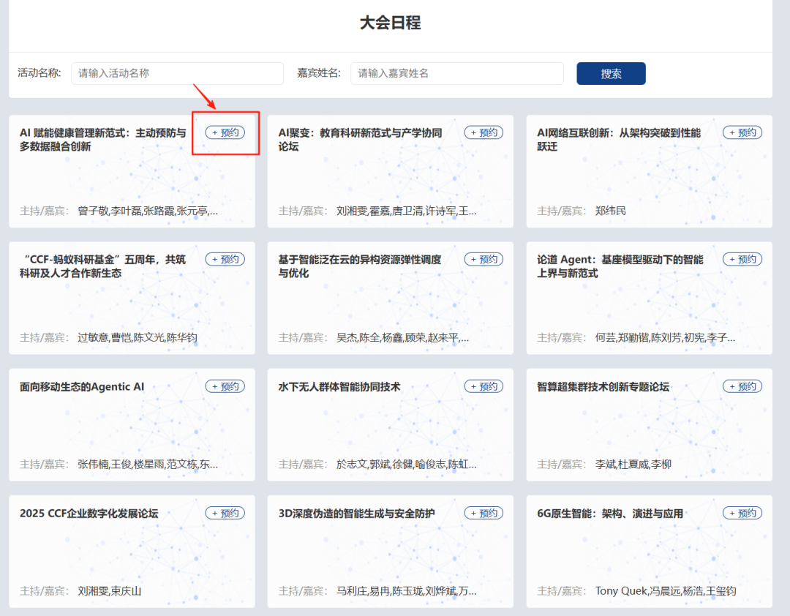Click the 活动名称 input field
The height and width of the screenshot is (616, 790).
tap(177, 73)
